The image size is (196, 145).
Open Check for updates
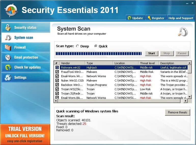pos(26,67)
